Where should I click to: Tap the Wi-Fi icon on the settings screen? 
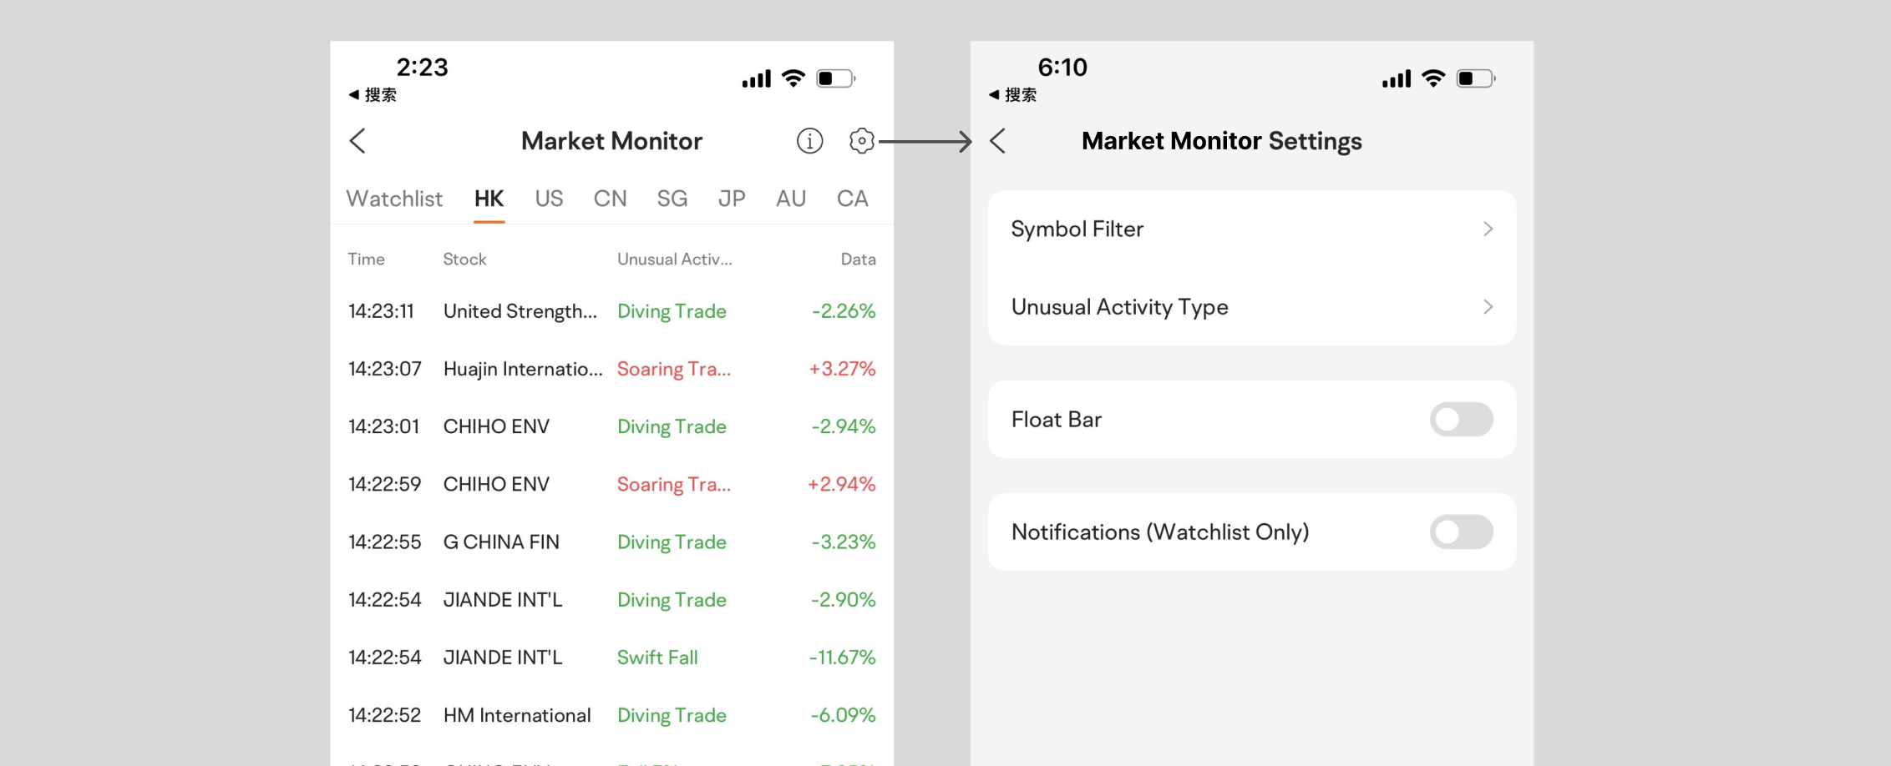(1433, 78)
